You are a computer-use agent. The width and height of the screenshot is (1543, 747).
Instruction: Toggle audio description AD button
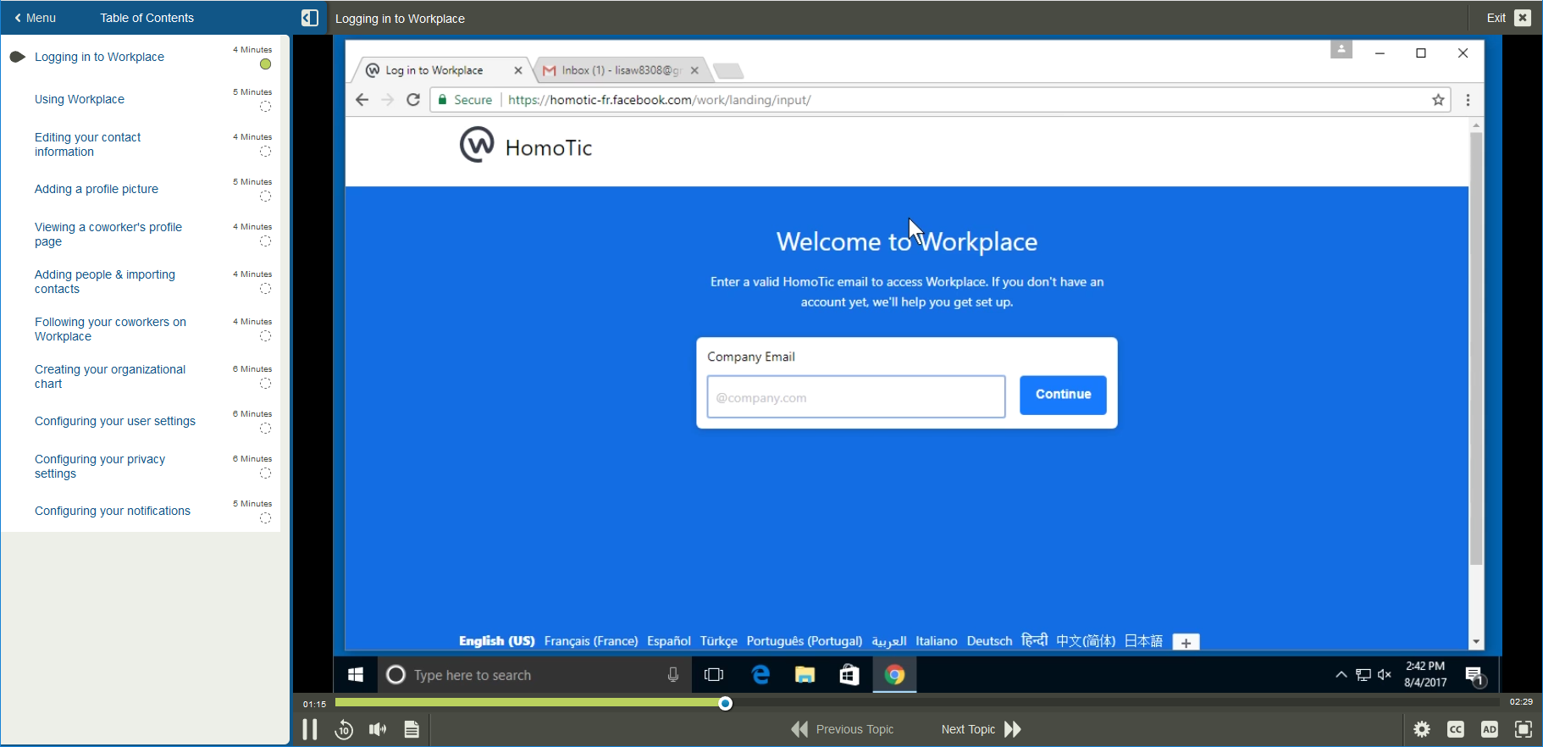(1490, 729)
